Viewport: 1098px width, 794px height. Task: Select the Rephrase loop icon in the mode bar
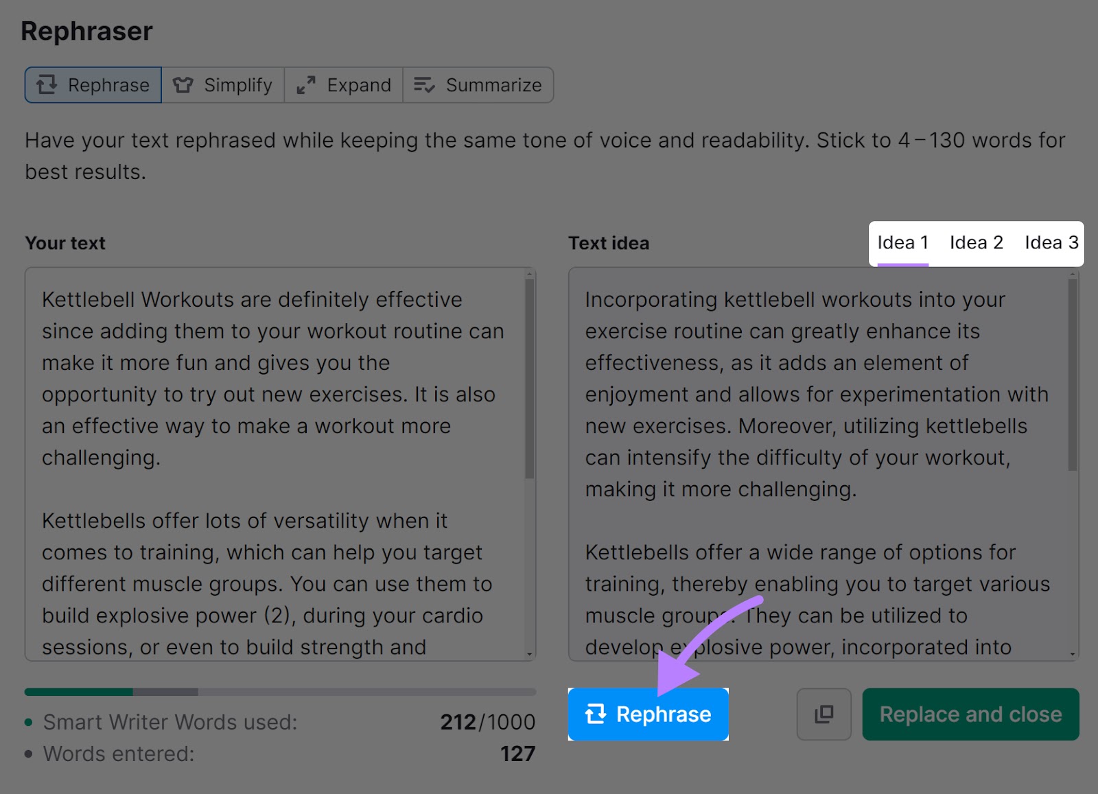[47, 84]
